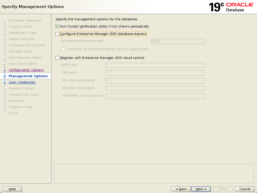Click the Configuration Options step bullet icon
This screenshot has height=193, width=257.
click(x=5, y=70)
